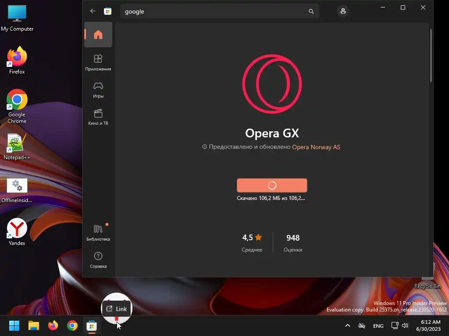Launch Chrome from taskbar
449x336 pixels.
(x=72, y=325)
